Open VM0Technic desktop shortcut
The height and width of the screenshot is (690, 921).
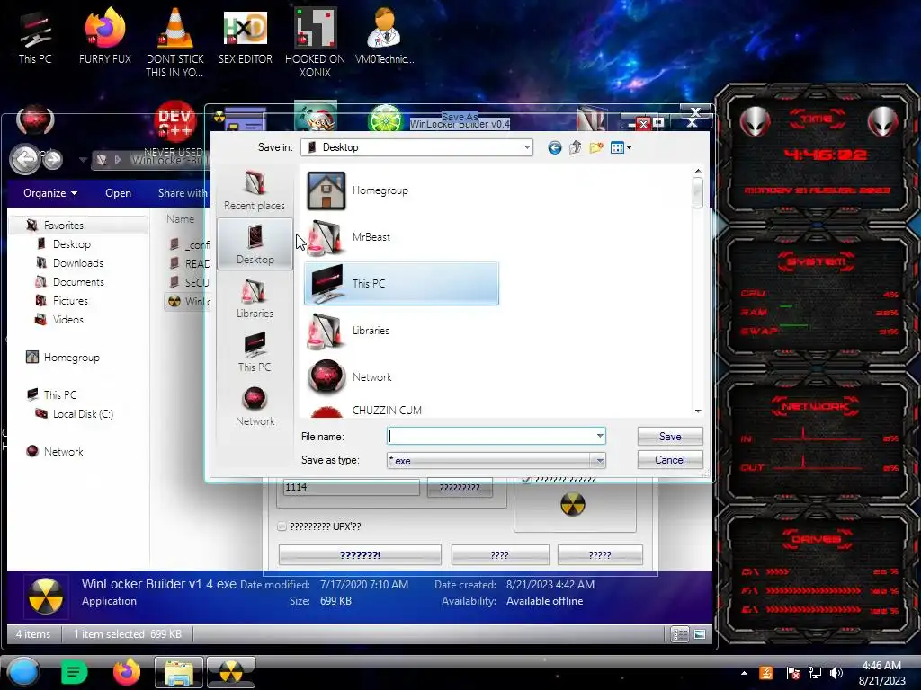[x=384, y=36]
